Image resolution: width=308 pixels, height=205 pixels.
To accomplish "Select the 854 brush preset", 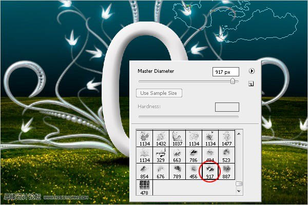I will pos(144,171).
